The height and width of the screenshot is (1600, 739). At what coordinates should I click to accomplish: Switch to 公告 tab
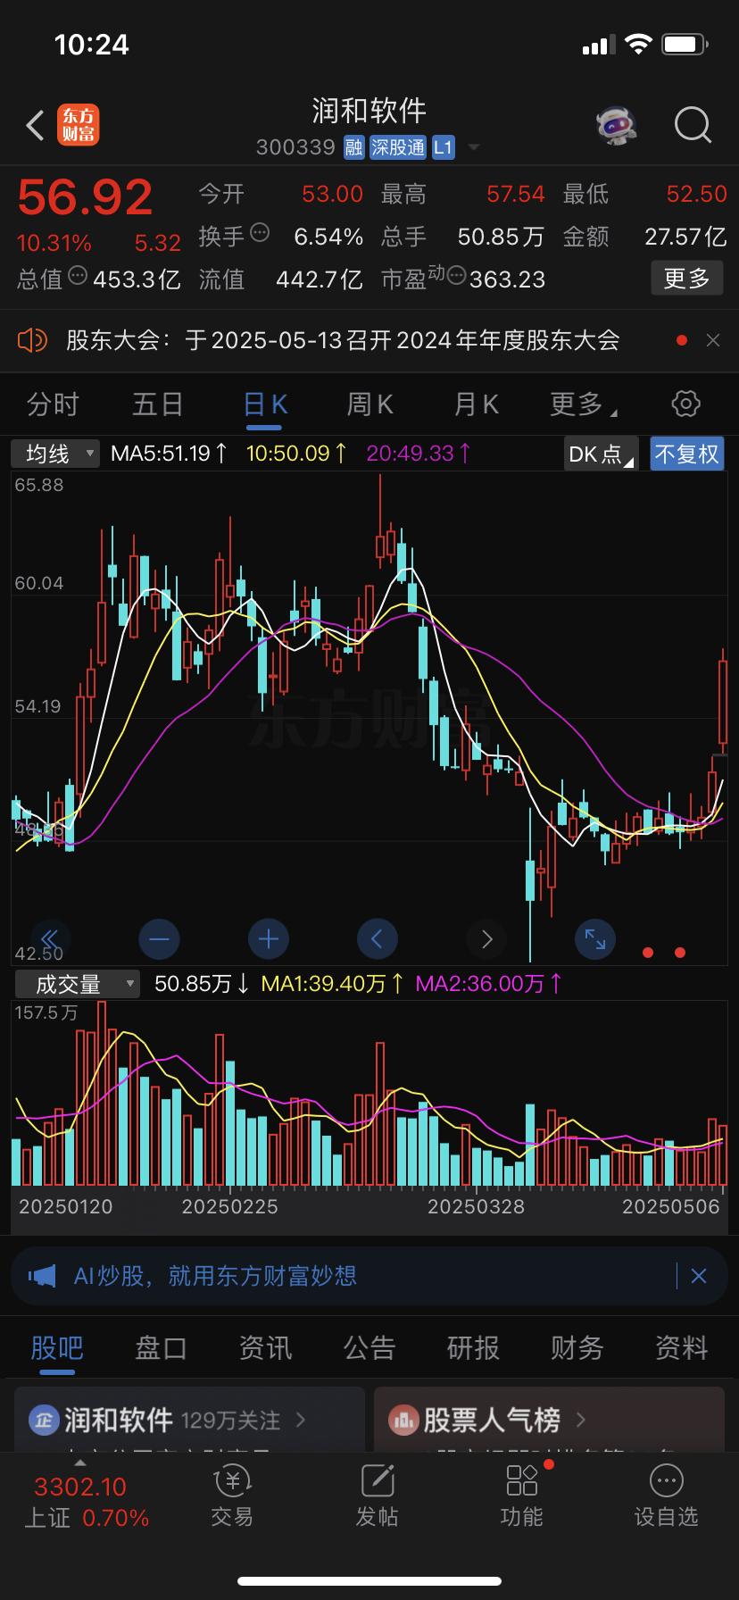(369, 1348)
